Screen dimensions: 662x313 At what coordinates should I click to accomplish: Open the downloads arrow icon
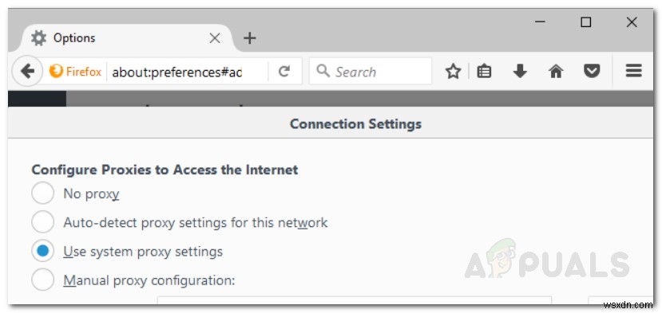(520, 72)
